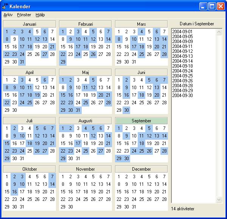Click the Januari month header button
Image resolution: width=227 pixels, height=219 pixels.
[30, 24]
